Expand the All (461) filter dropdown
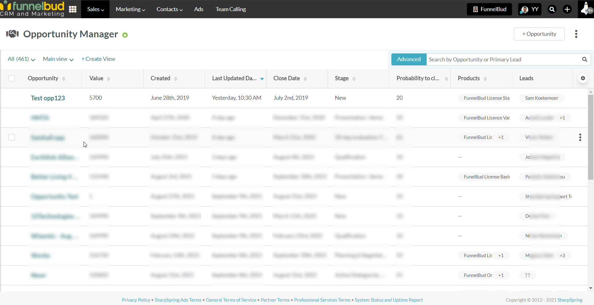Viewport: 594px width, 305px height. click(21, 59)
